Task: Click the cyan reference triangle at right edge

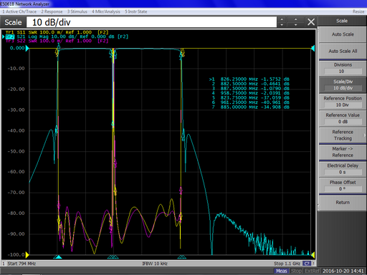Action: pyautogui.click(x=313, y=48)
